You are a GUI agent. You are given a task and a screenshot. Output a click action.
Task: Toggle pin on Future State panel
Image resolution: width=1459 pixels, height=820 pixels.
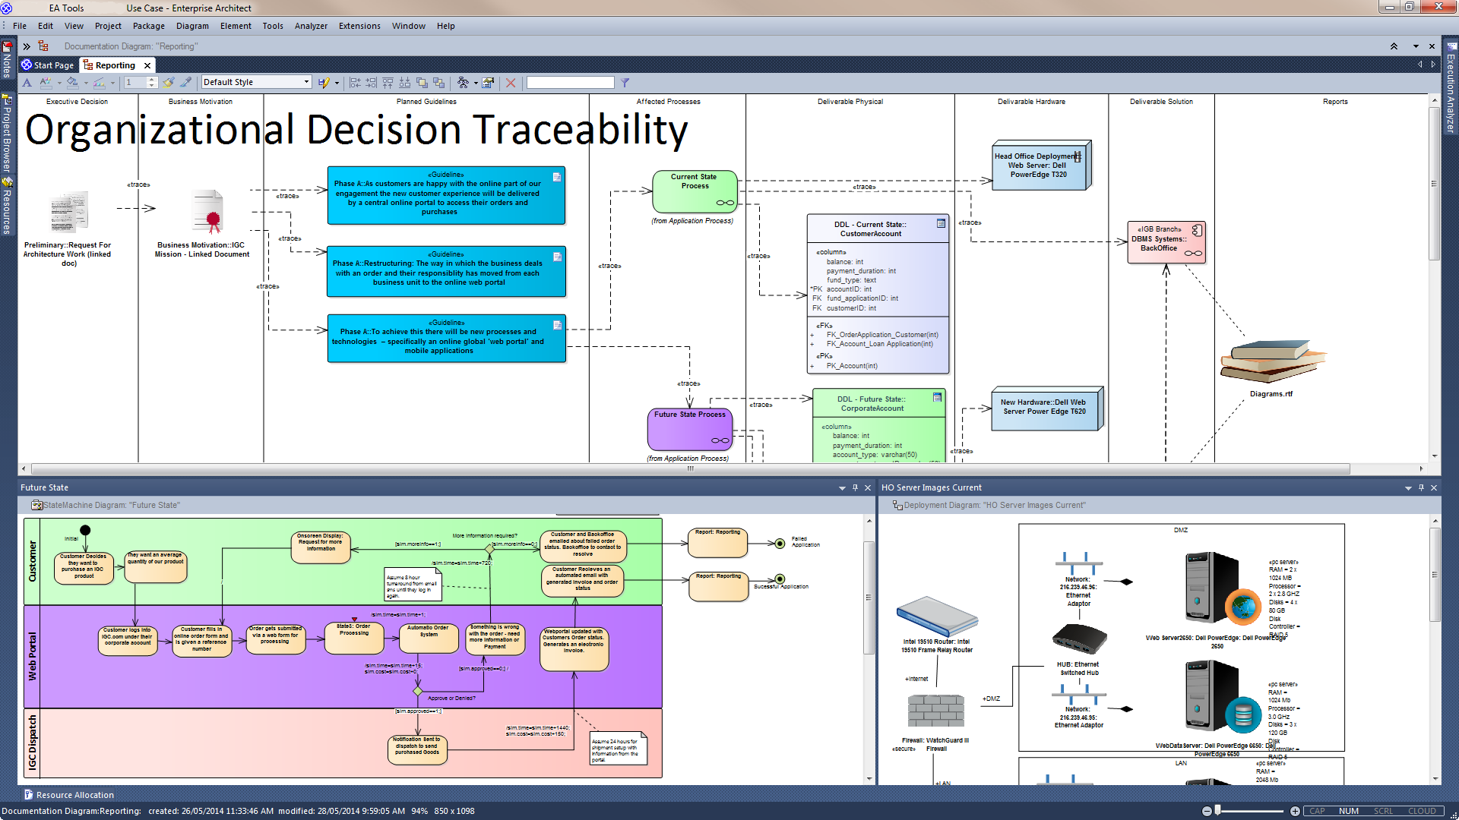click(x=855, y=488)
